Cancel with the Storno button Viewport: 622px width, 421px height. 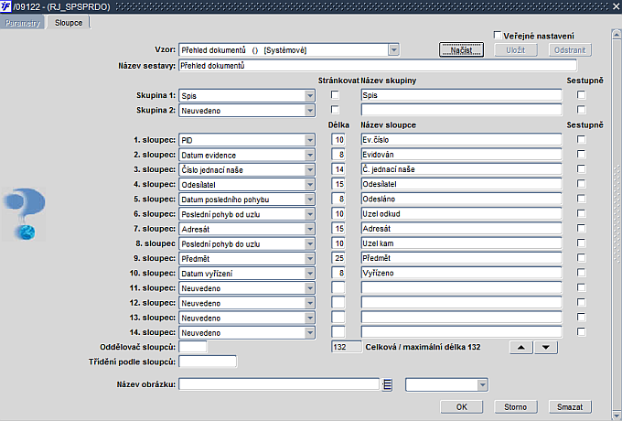pyautogui.click(x=516, y=406)
